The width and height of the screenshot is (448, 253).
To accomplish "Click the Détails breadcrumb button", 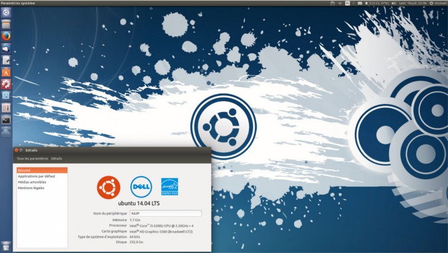I will 56,158.
